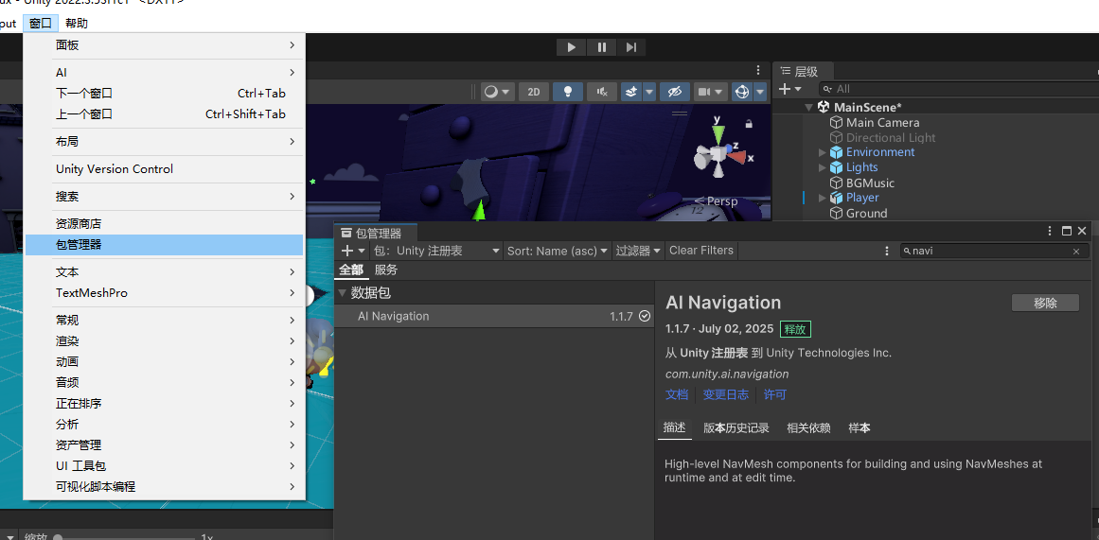Image resolution: width=1099 pixels, height=540 pixels.
Task: Choose Unity Version Control menu item
Action: 165,168
